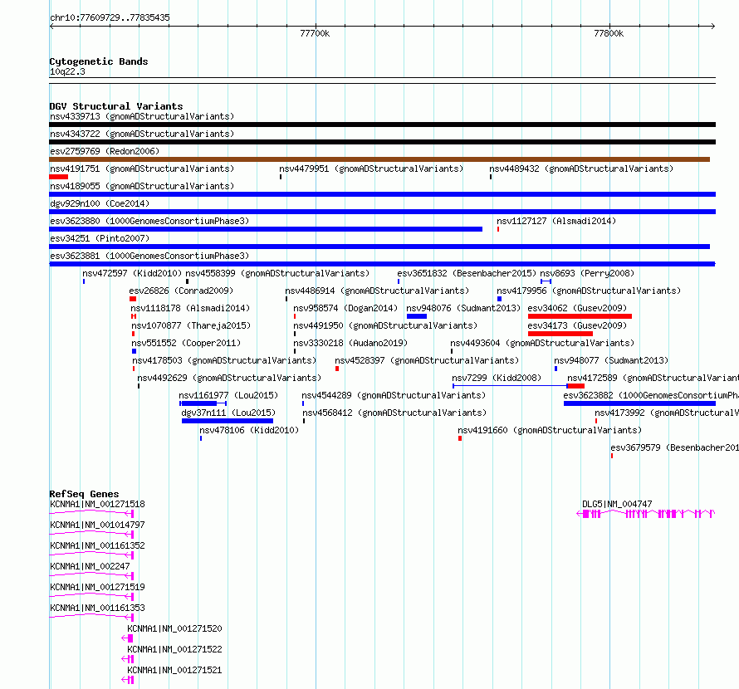The height and width of the screenshot is (689, 739).
Task: Click KCNMA1|NM_001271522 gene label
Action: click(174, 649)
